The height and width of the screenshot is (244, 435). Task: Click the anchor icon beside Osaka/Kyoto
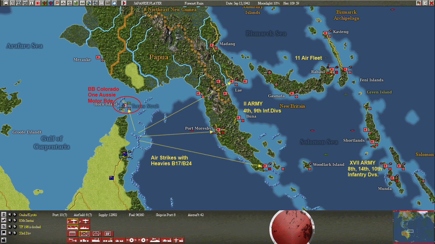4,214
